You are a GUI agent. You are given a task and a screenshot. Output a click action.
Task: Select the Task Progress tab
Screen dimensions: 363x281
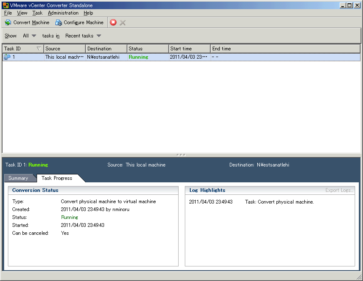click(57, 178)
